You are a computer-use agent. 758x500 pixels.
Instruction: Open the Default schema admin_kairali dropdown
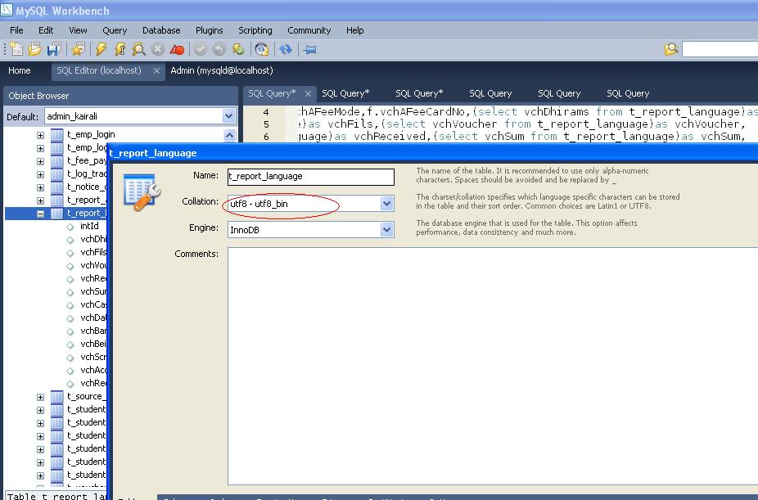coord(228,116)
